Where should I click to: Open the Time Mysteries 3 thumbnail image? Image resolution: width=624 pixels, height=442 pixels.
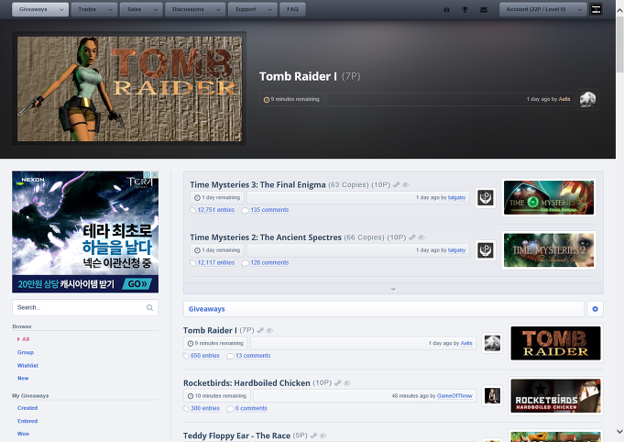tap(549, 197)
